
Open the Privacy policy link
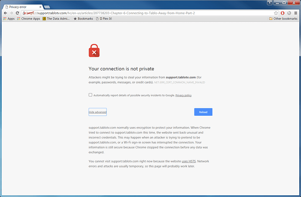(x=184, y=95)
